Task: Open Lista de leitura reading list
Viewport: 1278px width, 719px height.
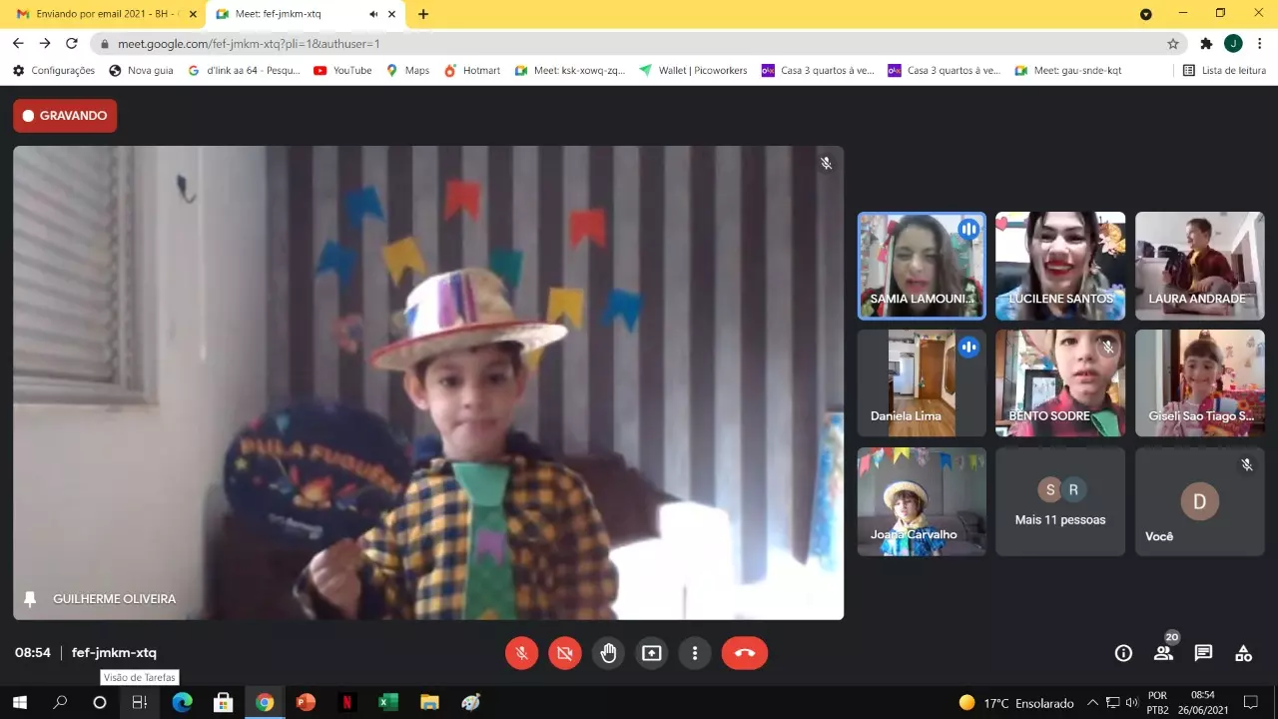Action: point(1224,71)
